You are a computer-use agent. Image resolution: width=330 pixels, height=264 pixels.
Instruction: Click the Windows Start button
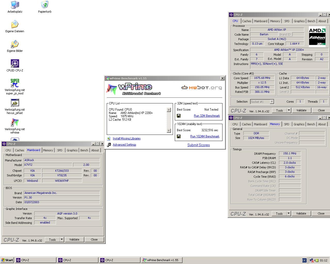[7, 260]
